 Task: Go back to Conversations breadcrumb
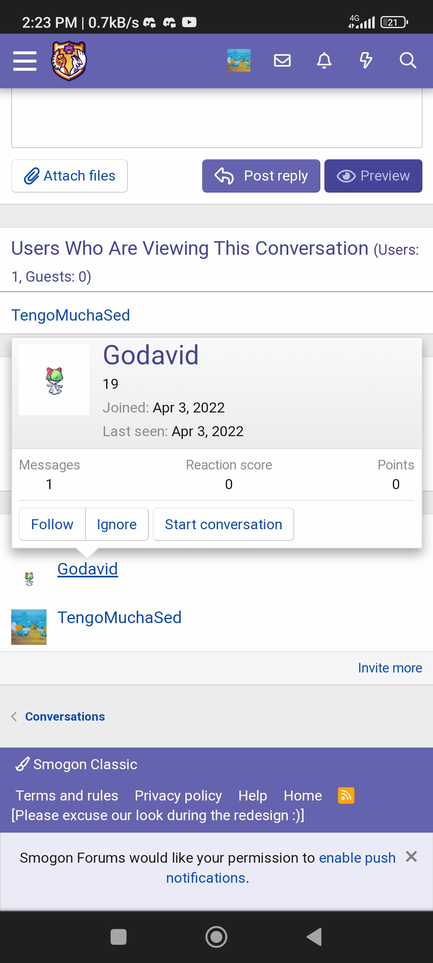point(65,717)
